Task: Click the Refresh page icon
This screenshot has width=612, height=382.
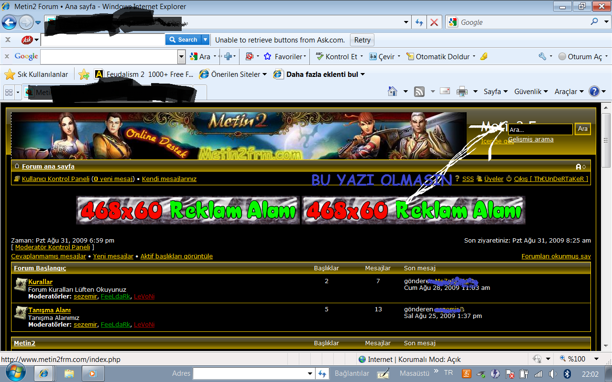Action: (419, 22)
